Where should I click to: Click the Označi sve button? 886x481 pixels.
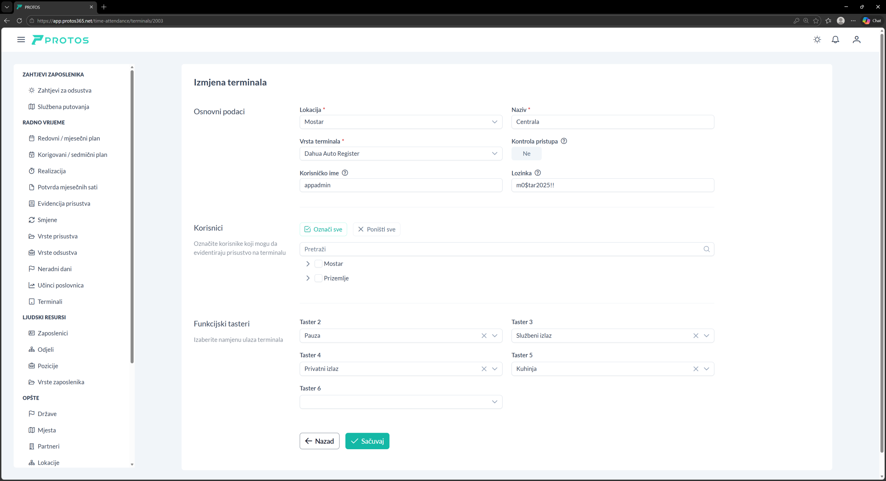point(323,229)
